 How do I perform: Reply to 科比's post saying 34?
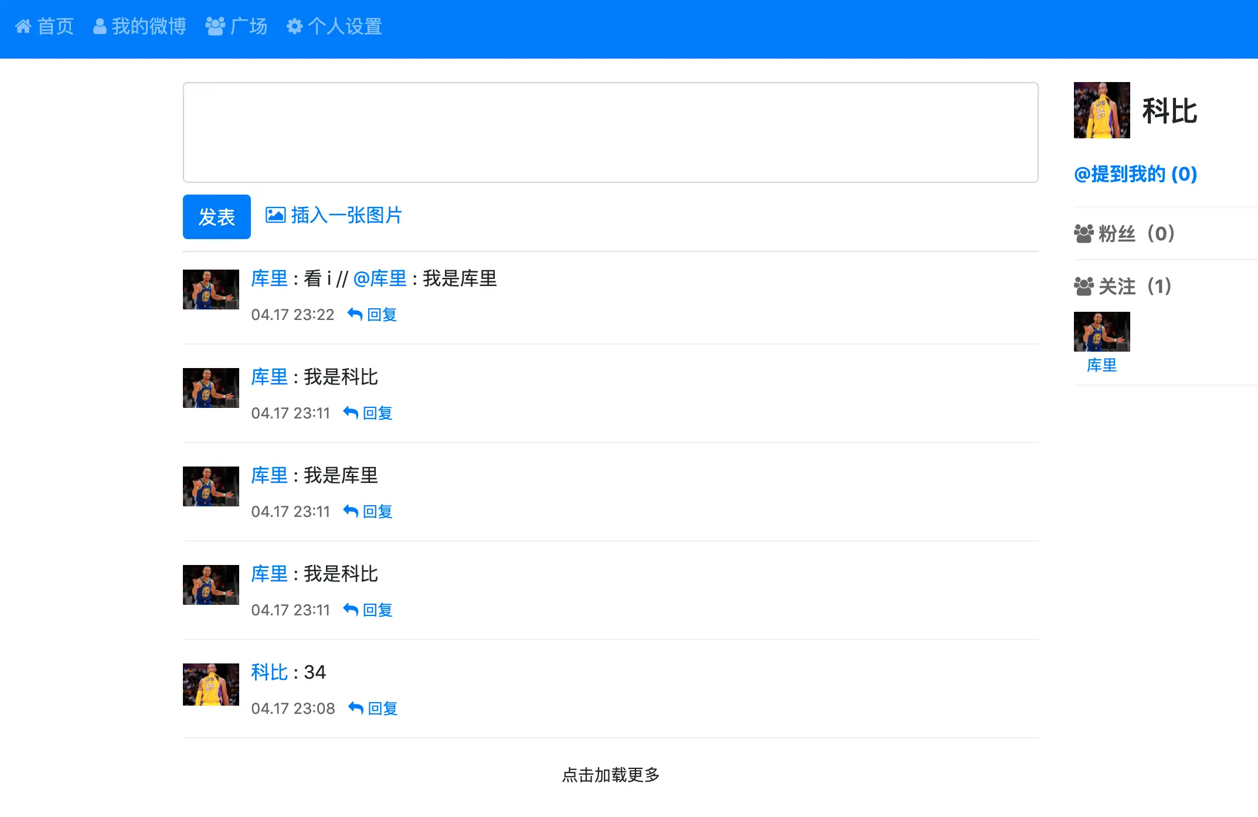[382, 709]
